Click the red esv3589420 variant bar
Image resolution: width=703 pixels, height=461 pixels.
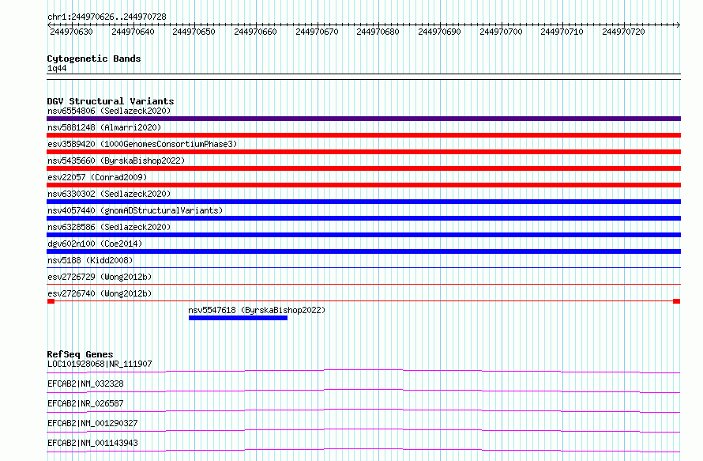(x=363, y=152)
